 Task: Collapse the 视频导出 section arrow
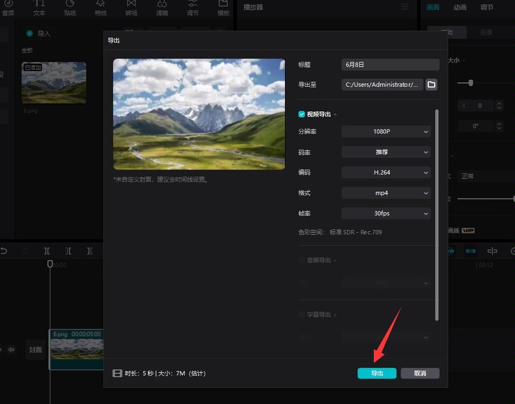tap(335, 114)
